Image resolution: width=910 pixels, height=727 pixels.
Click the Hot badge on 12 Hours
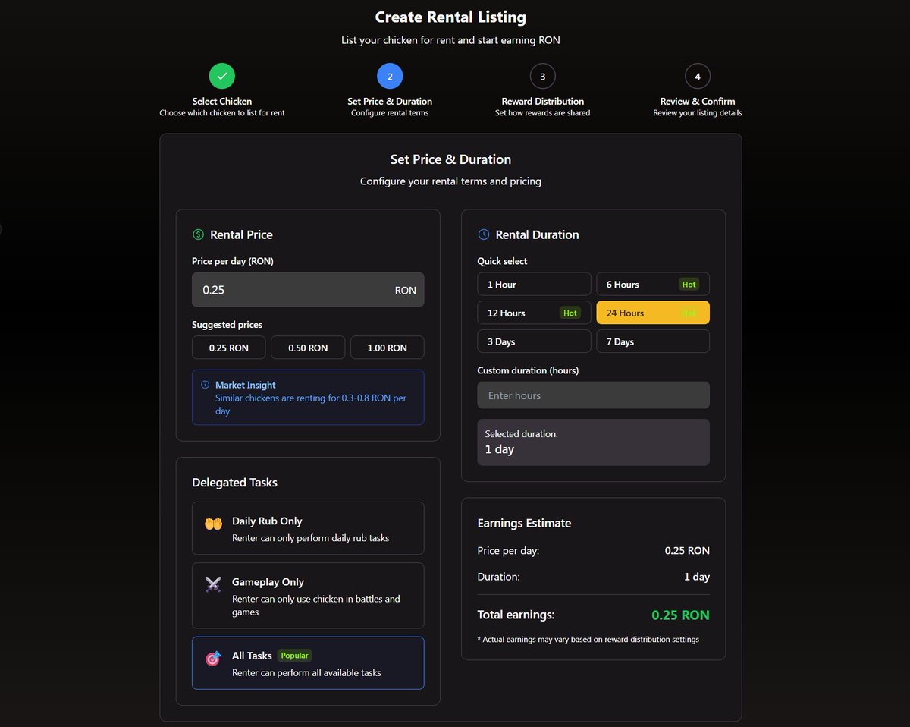[570, 313]
